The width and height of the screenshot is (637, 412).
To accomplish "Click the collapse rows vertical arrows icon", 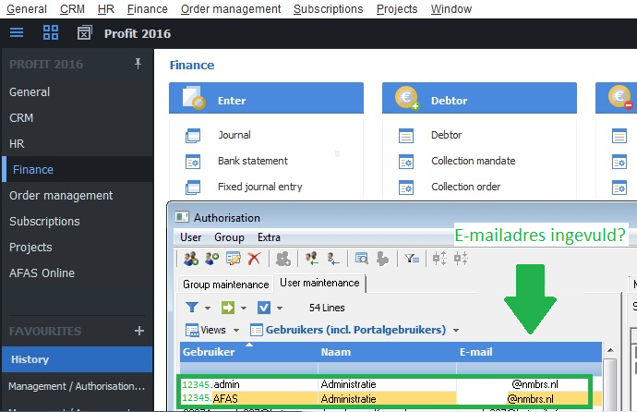I will 461,259.
